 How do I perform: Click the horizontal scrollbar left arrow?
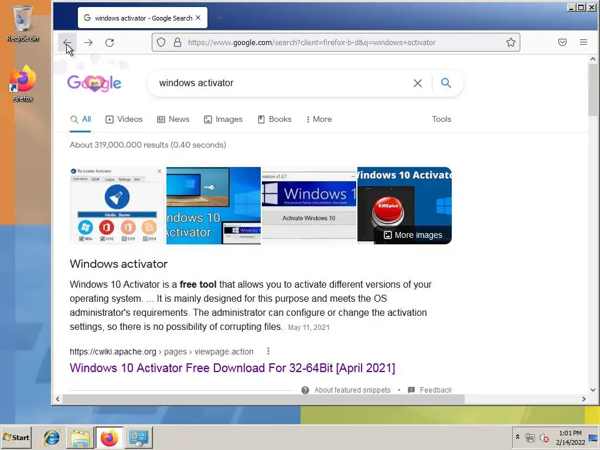coord(58,399)
